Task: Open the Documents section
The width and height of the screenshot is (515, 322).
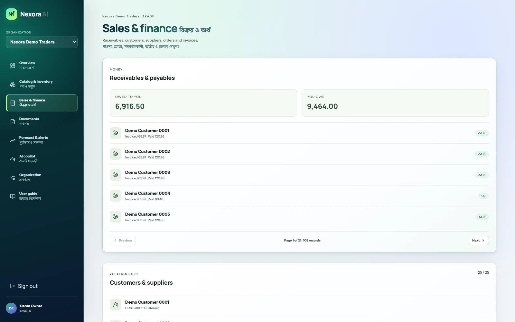Action: coord(42,121)
